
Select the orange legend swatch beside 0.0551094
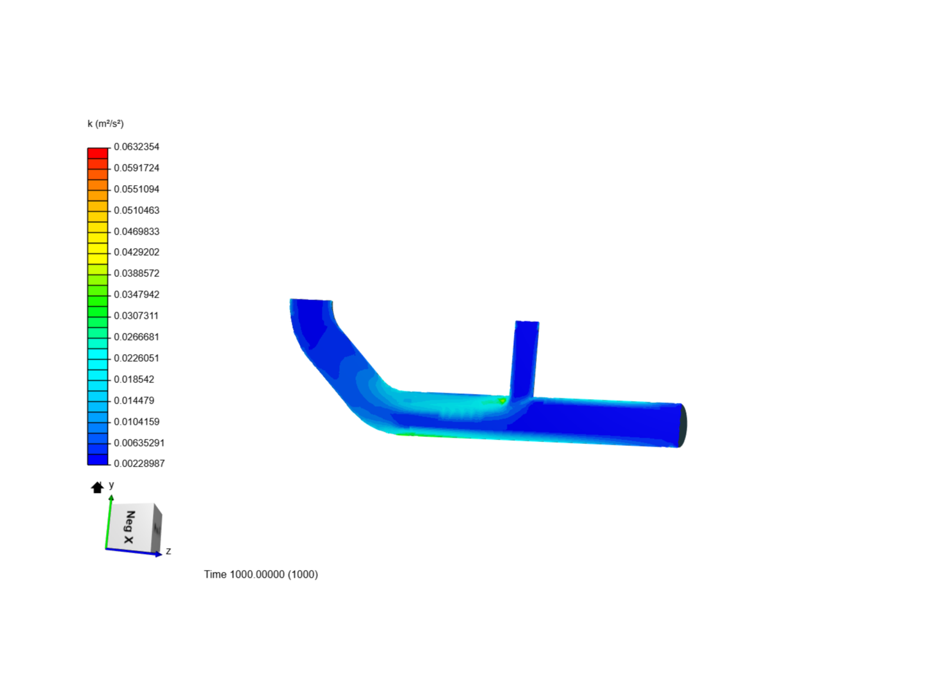pyautogui.click(x=98, y=185)
